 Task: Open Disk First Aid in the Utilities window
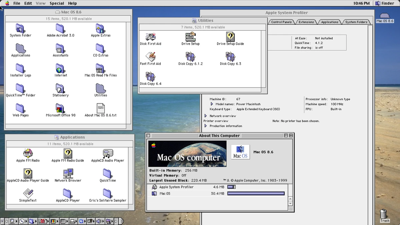pos(150,37)
